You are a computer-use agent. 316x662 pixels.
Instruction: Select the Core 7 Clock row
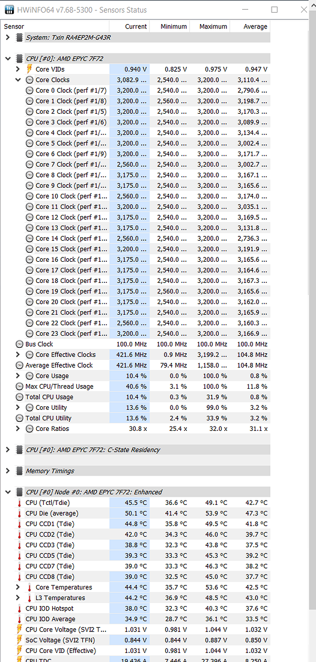[x=135, y=164]
